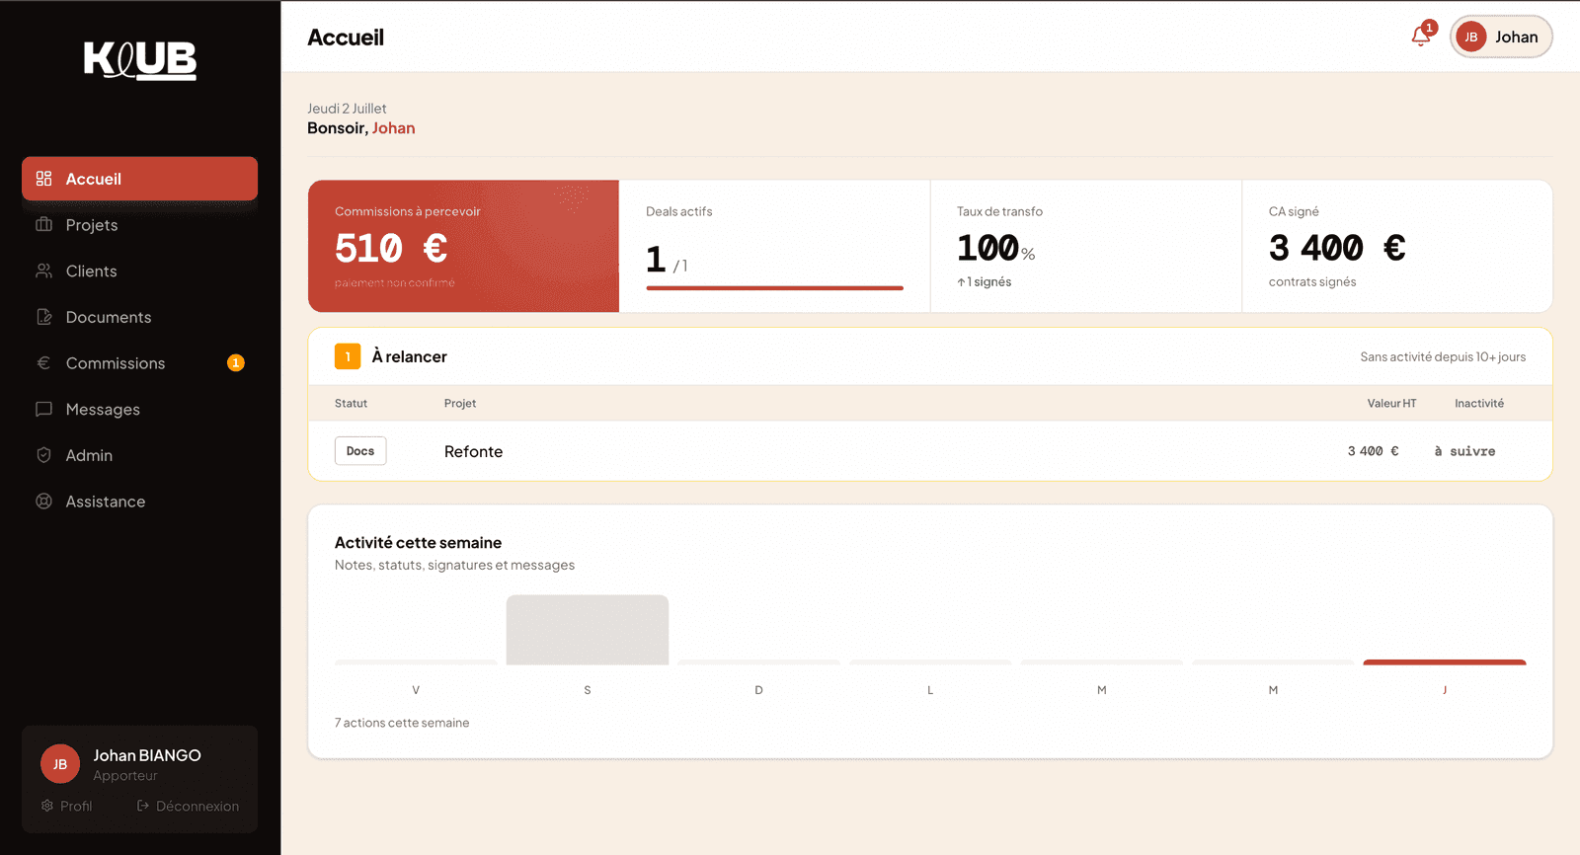Click the Admin shield icon
The height and width of the screenshot is (855, 1580).
tap(43, 455)
